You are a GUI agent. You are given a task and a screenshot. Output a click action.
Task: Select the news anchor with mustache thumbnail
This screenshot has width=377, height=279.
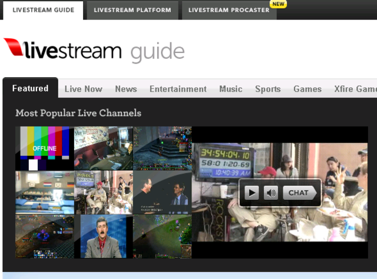[104, 237]
